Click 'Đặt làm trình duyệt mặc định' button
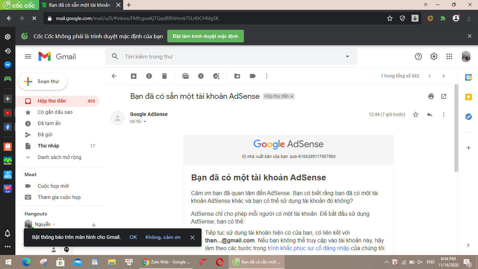 [205, 36]
